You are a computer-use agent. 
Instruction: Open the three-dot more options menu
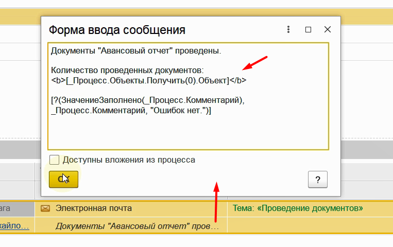[x=288, y=29]
